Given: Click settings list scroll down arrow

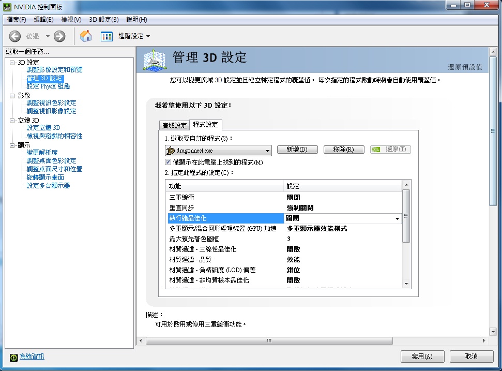Looking at the screenshot, I should click(406, 284).
